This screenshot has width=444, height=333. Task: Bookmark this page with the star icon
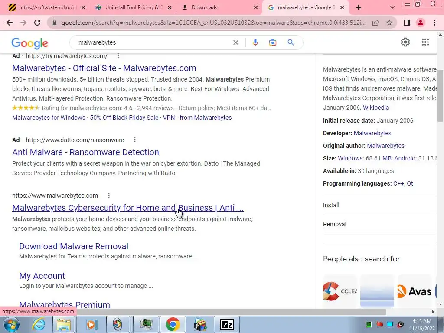pyautogui.click(x=389, y=23)
